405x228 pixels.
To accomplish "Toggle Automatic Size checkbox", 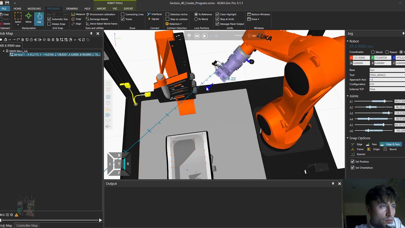I will pos(49,19).
